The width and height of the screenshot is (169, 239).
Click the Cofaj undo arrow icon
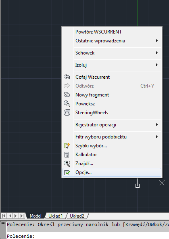click(67, 77)
